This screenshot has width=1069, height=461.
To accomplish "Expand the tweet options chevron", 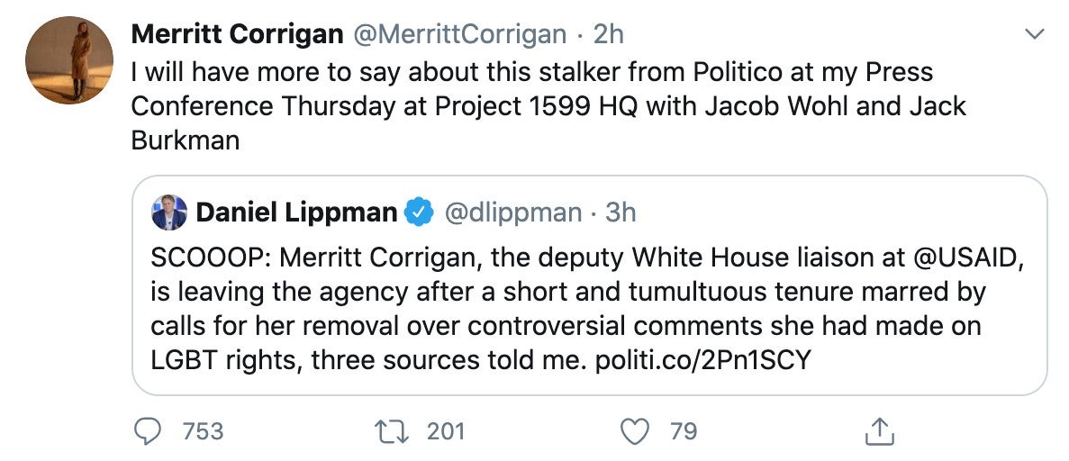I will pos(1035,33).
